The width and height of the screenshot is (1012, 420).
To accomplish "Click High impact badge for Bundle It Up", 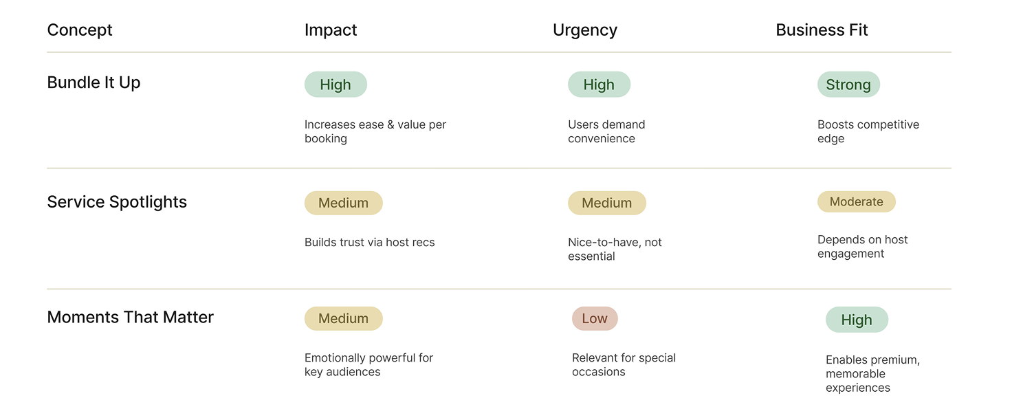I will [x=335, y=85].
